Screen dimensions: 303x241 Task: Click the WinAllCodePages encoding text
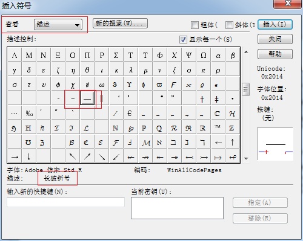(x=195, y=170)
